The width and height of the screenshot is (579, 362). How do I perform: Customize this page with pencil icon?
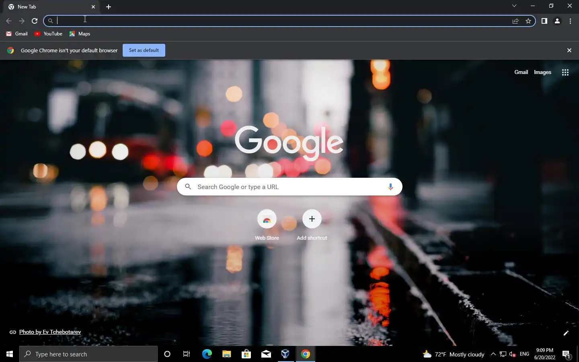566,333
